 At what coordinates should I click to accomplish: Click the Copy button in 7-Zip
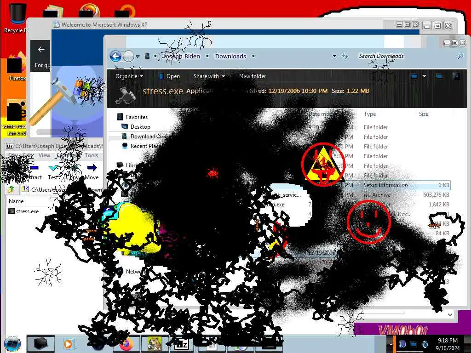[x=72, y=172]
